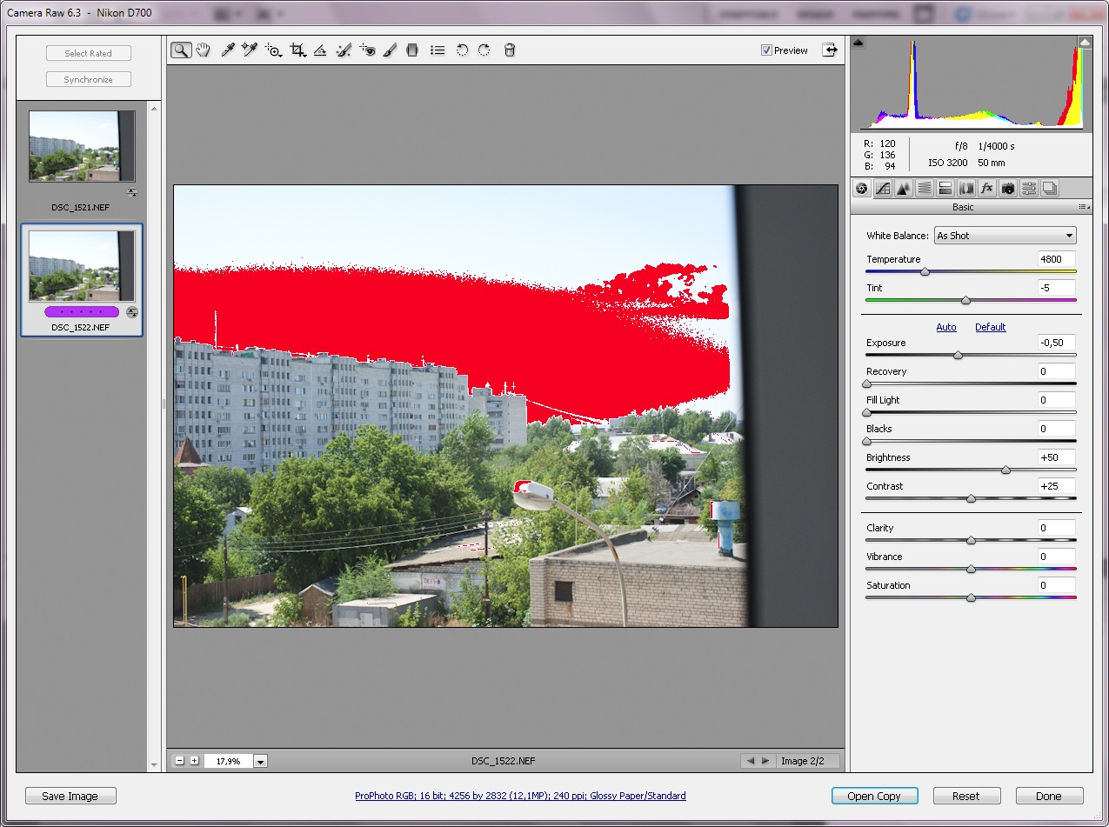Select the Red Eye Removal tool
This screenshot has width=1109, height=827.
pyautogui.click(x=367, y=50)
